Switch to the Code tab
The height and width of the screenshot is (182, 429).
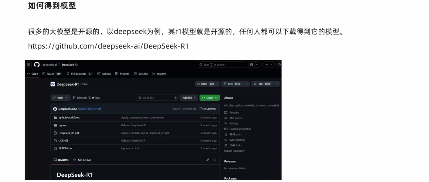click(x=32, y=74)
